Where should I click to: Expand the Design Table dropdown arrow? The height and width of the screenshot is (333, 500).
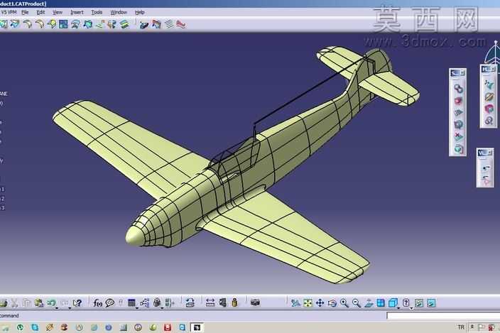137,308
